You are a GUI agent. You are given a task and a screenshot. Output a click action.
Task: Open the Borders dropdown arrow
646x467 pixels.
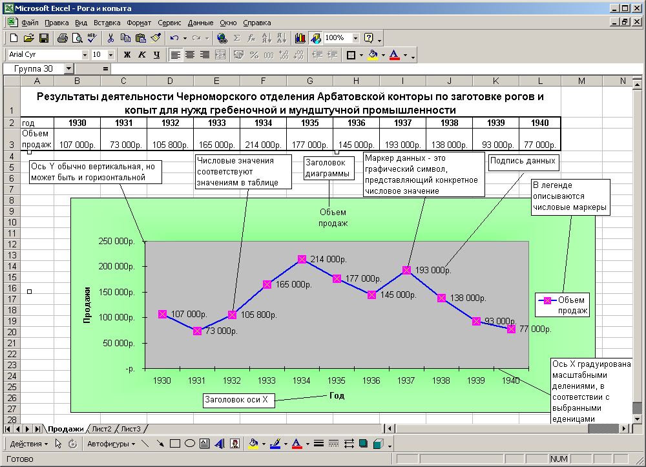361,55
